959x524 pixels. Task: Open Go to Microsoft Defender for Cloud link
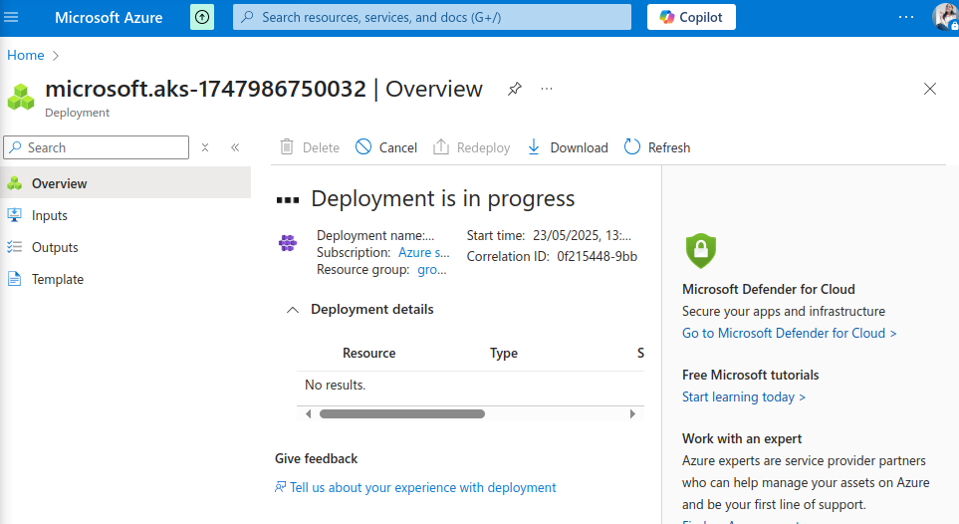789,333
